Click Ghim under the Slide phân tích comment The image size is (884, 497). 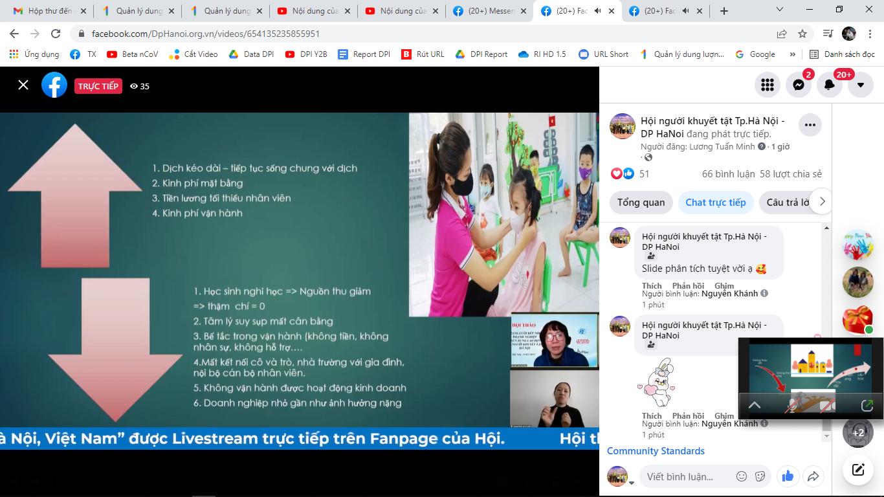click(724, 286)
